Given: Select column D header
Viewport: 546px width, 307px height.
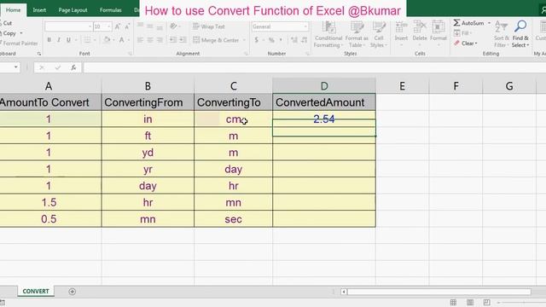Looking at the screenshot, I should 324,86.
